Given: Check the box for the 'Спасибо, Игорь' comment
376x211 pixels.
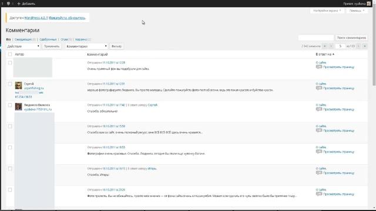Looking at the screenshot, I should tap(10, 169).
